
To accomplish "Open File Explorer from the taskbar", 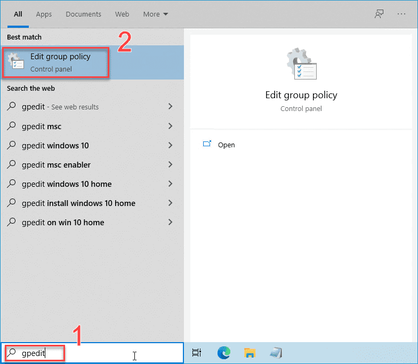I will [250, 352].
